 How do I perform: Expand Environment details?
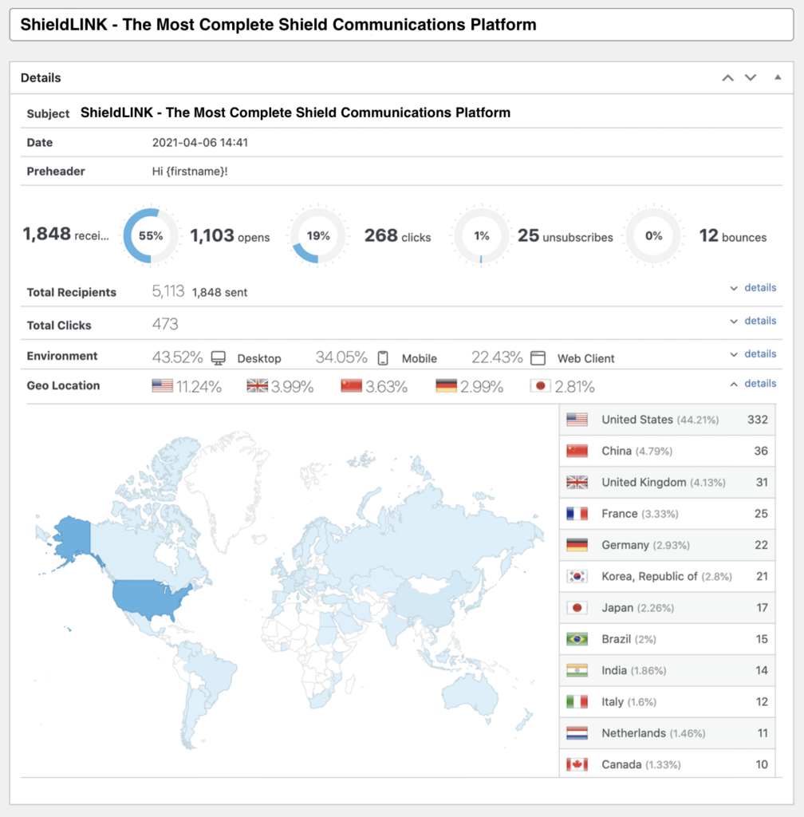pyautogui.click(x=754, y=353)
